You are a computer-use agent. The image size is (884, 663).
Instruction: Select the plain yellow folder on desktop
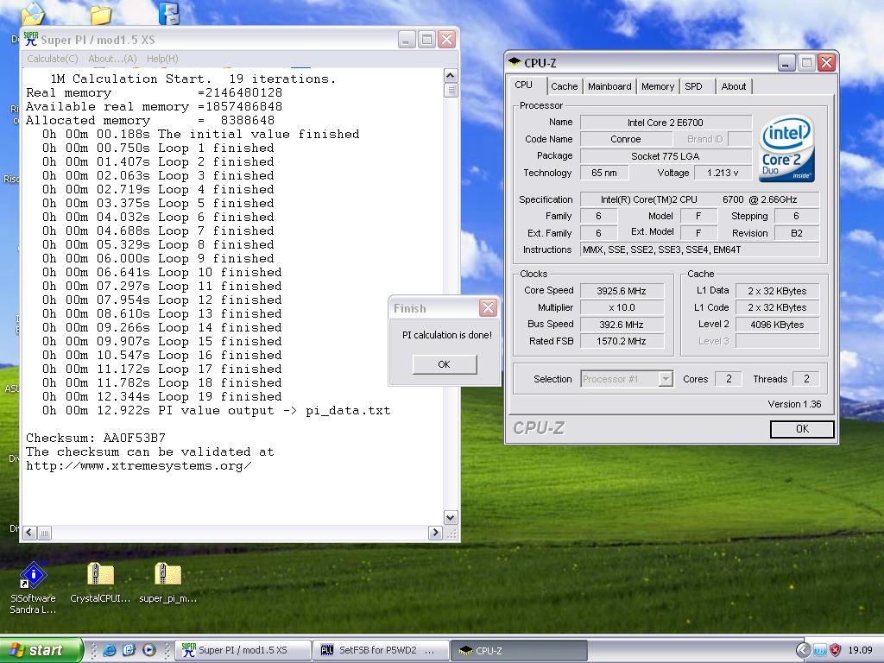pos(100,15)
